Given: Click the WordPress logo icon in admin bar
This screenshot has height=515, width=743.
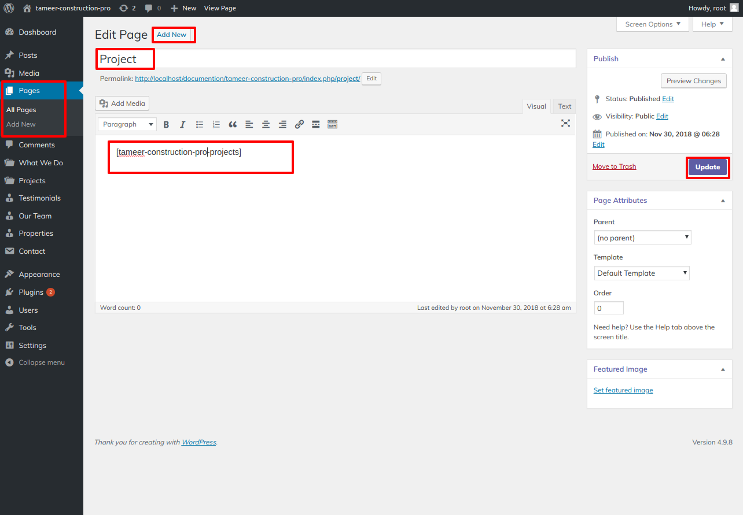Looking at the screenshot, I should 9,8.
